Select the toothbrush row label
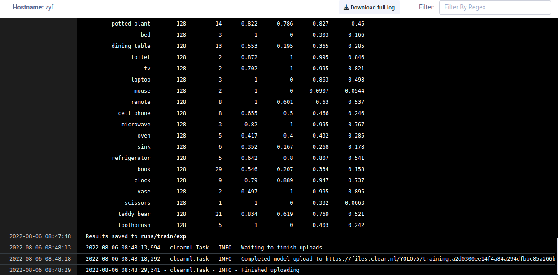 pyautogui.click(x=135, y=225)
